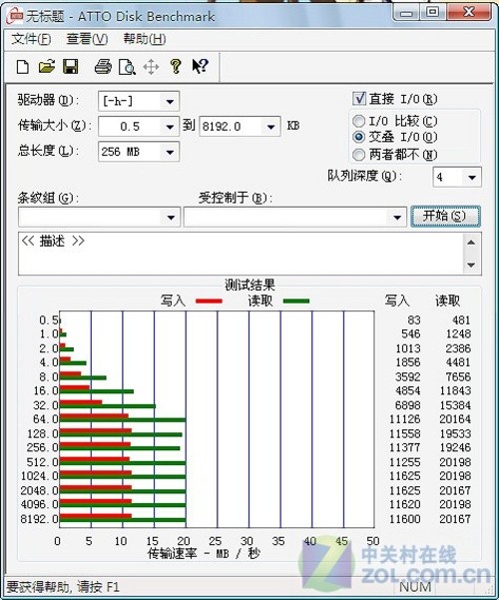Image resolution: width=499 pixels, height=600 pixels.
Task: Toggle the 直接 I/O checkbox
Action: point(359,99)
